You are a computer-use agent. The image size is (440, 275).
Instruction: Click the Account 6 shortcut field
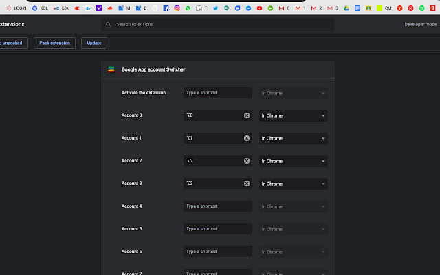tap(218, 252)
